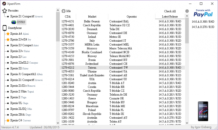This screenshot has width=218, height=130.
Task: Select Xperia Z Yuga
Action: 18,97
